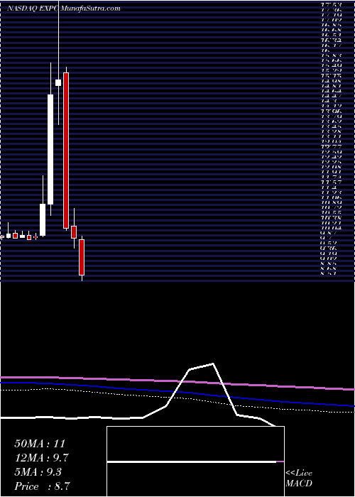The image size is (355, 497).
Task: Select the tallest white candlestick body
Action: coord(50,149)
